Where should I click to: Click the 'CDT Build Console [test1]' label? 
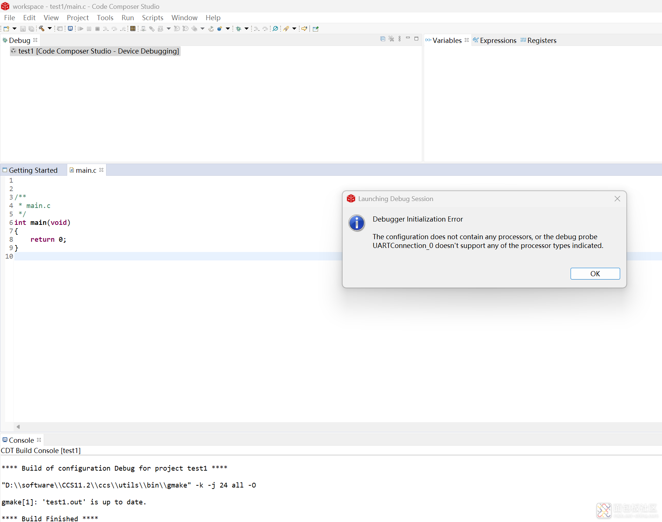click(x=41, y=450)
